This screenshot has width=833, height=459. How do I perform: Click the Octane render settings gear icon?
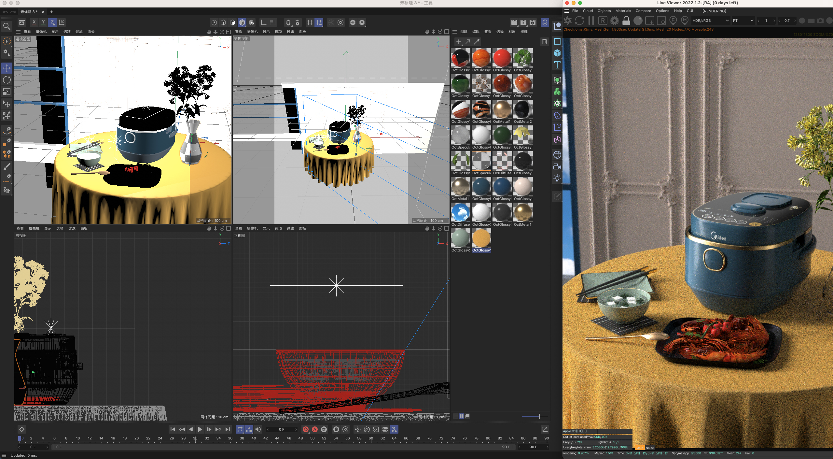point(614,21)
